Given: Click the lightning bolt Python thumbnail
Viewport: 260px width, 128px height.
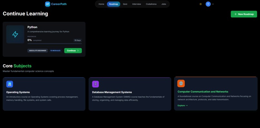Looking at the screenshot, I should pos(15,34).
